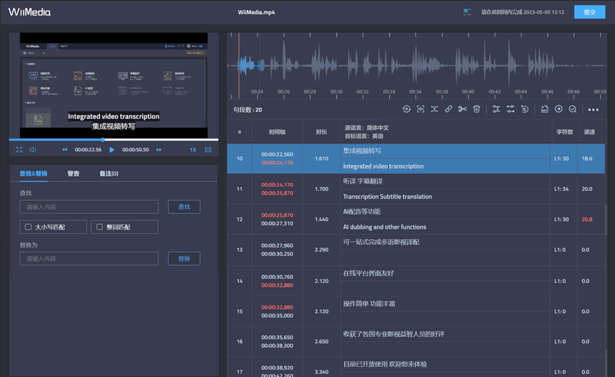Image resolution: width=615 pixels, height=377 pixels.
Task: Enable the 整词匹配 checkbox
Action: coord(100,227)
